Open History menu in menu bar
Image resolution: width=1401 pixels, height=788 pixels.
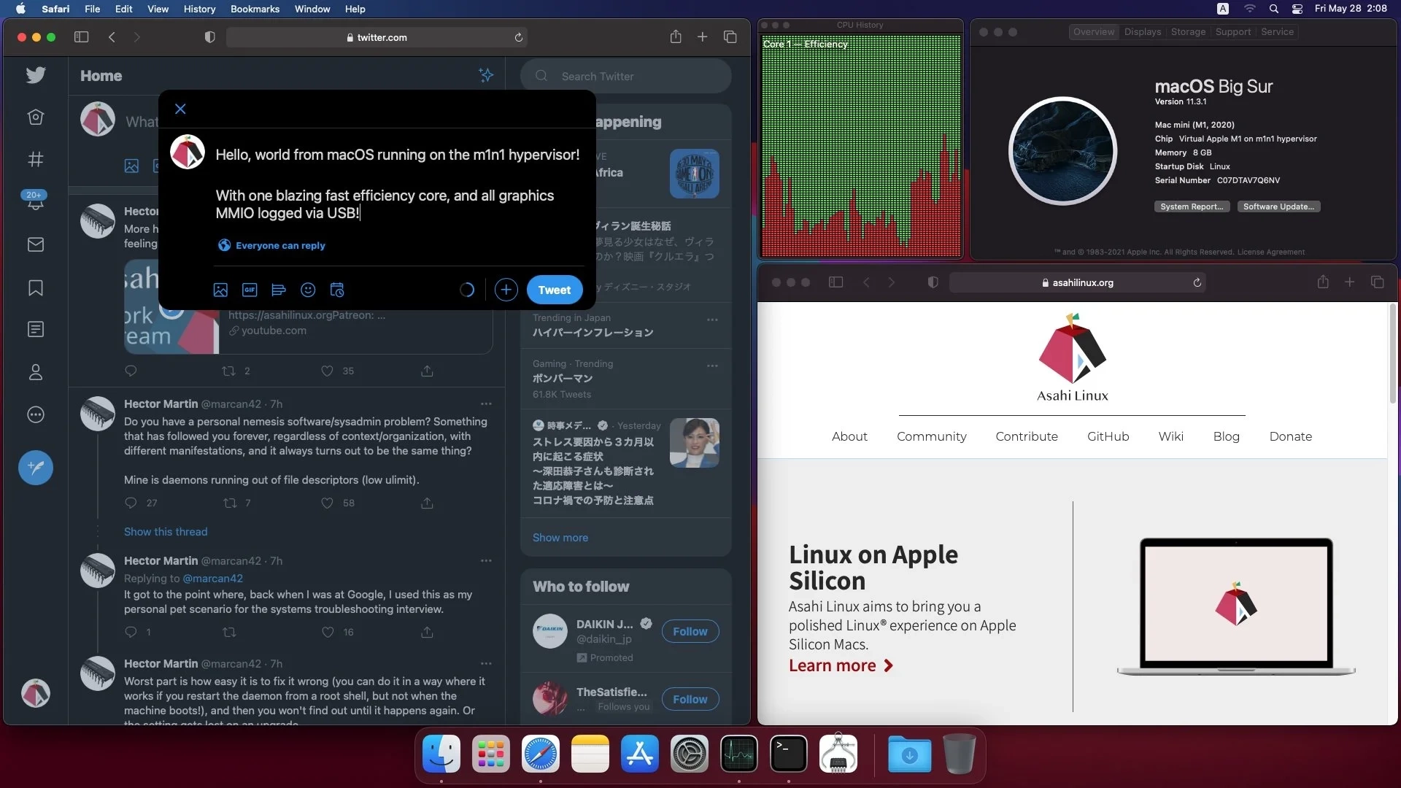pos(199,9)
